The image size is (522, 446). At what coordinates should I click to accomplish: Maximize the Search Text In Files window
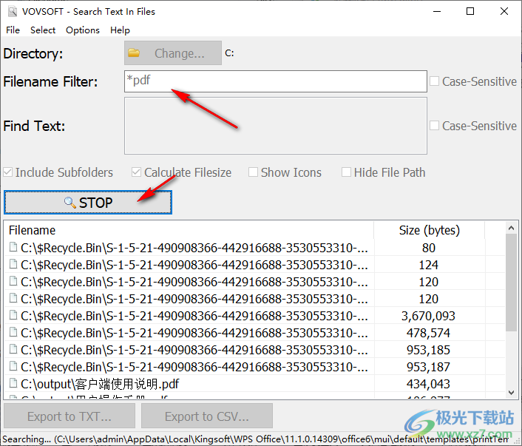point(470,12)
